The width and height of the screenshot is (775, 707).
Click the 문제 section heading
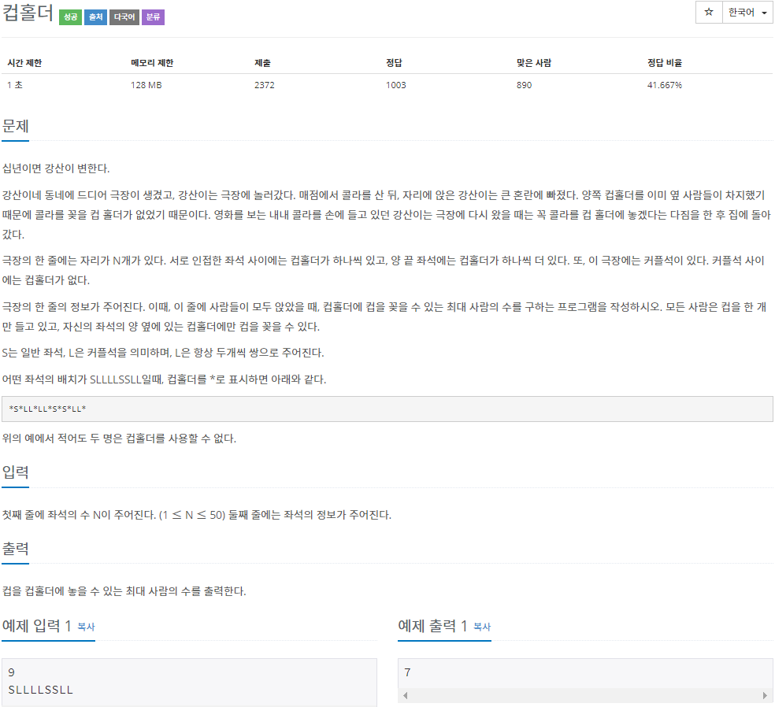pos(15,126)
